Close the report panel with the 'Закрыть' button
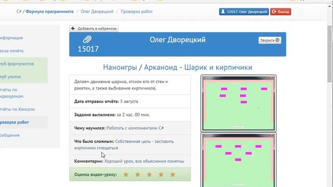The image size is (333, 187). coord(270,41)
